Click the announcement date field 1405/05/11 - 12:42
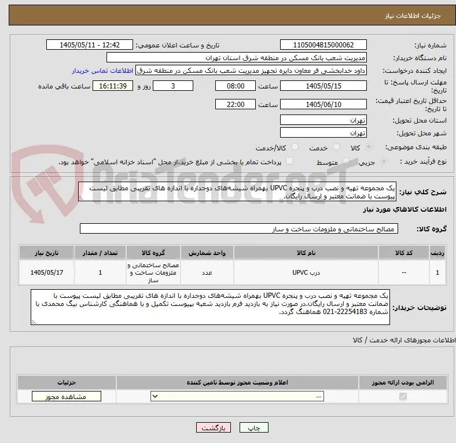The image size is (456, 443). click(90, 45)
